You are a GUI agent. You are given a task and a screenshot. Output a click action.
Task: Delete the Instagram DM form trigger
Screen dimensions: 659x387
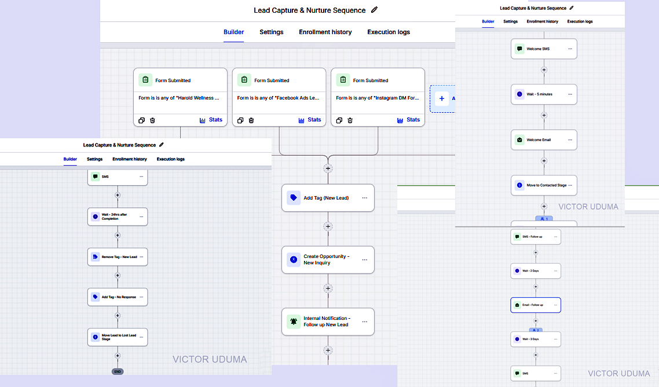point(350,120)
